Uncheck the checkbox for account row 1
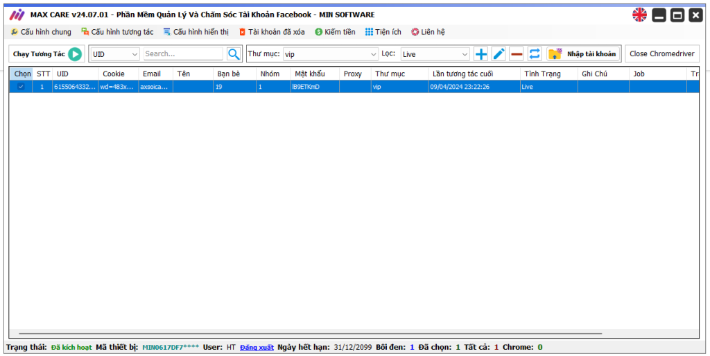 coord(21,87)
